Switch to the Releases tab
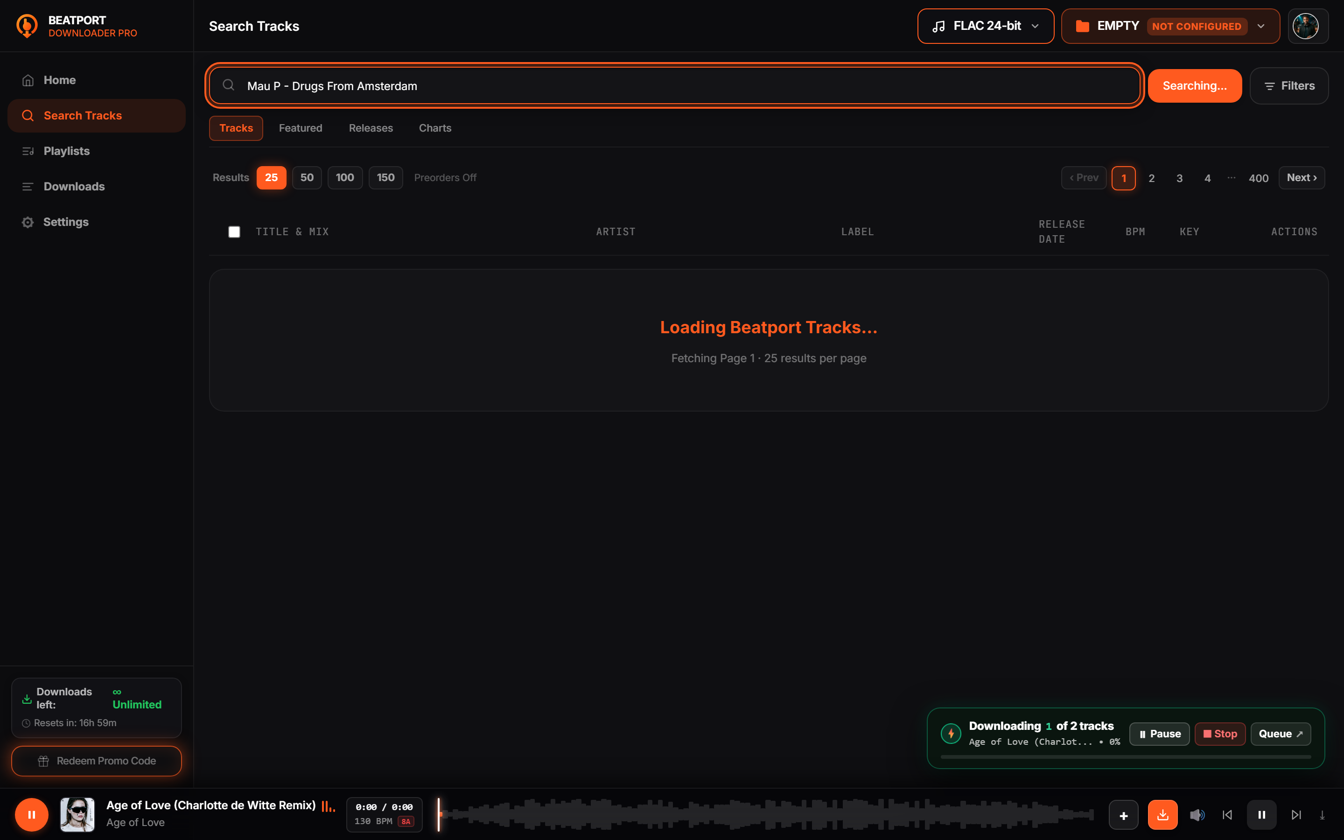This screenshot has height=840, width=1344. tap(371, 128)
